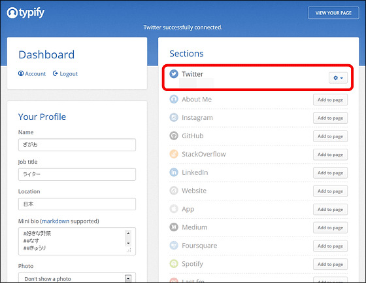Open the markdown help link

(56, 221)
